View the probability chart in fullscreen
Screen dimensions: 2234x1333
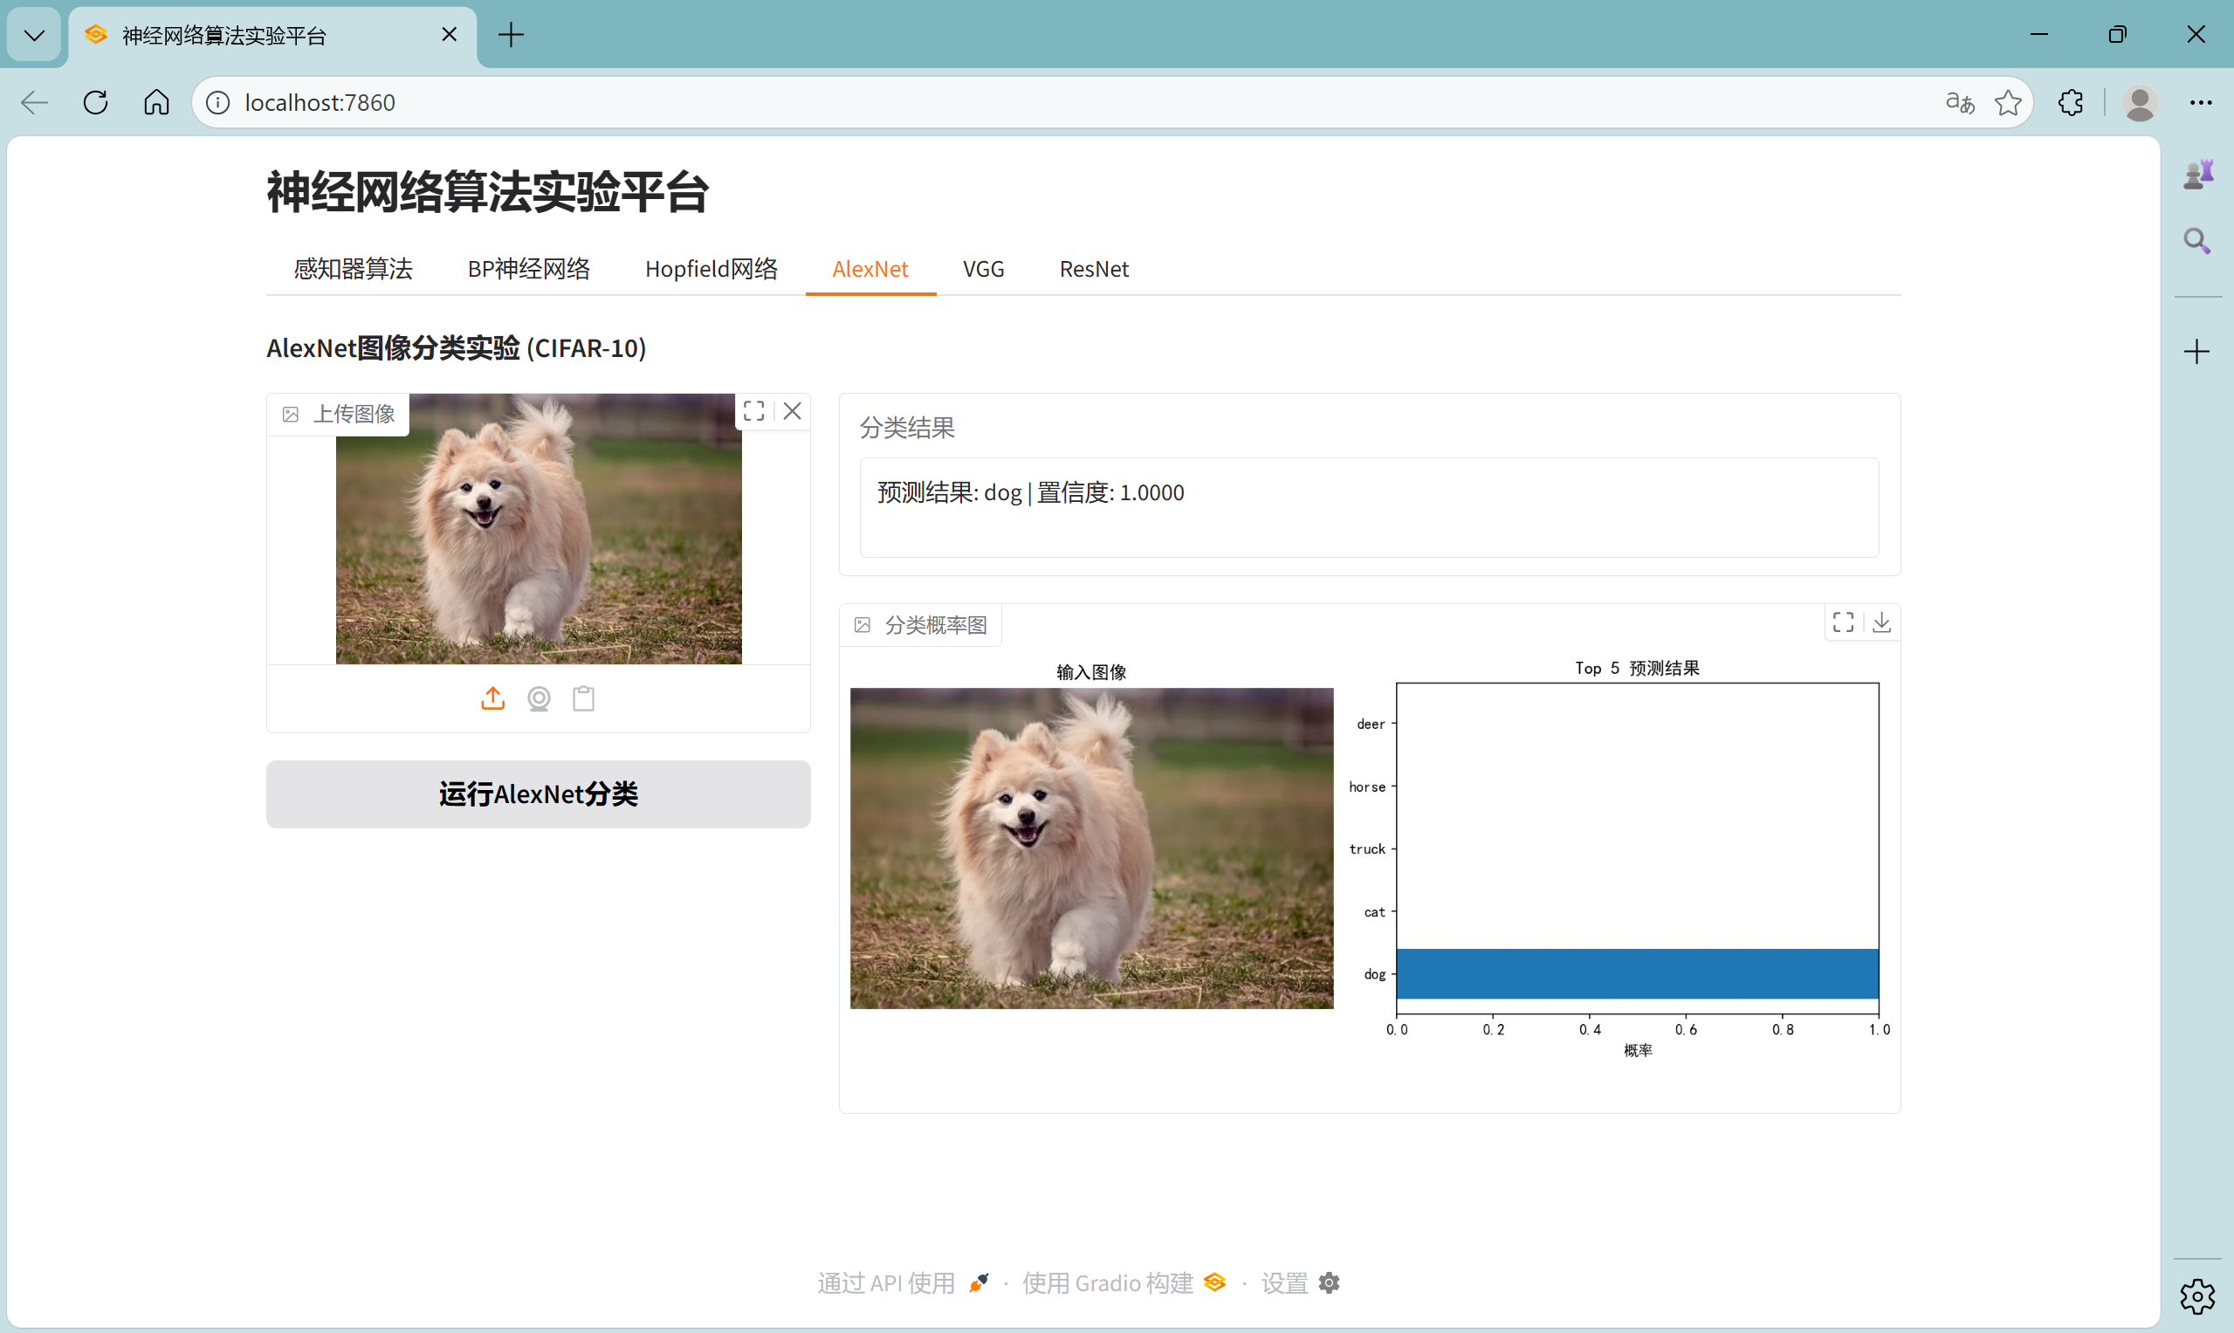click(1842, 622)
